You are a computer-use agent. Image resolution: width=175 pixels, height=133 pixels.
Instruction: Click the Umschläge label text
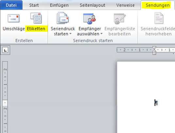pyautogui.click(x=14, y=29)
